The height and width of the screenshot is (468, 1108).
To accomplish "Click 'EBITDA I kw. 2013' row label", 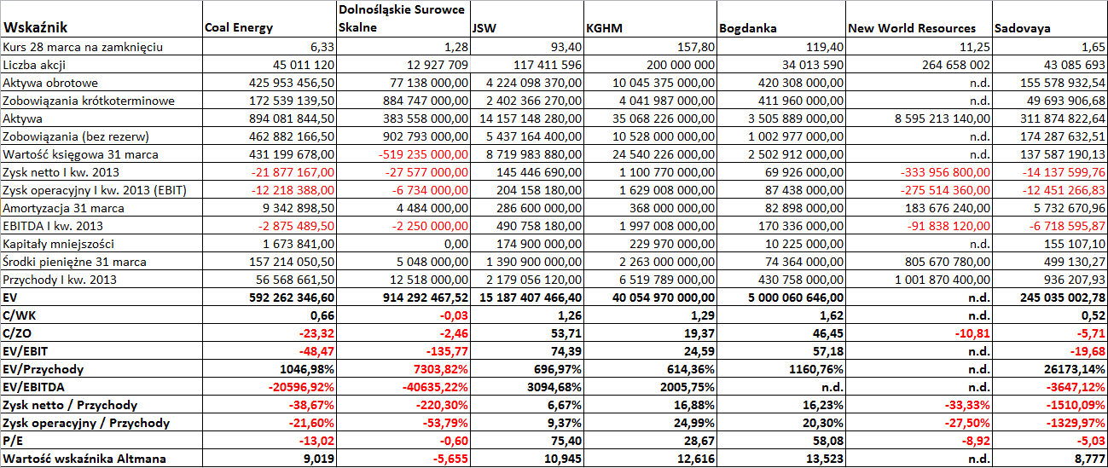I will pos(54,226).
